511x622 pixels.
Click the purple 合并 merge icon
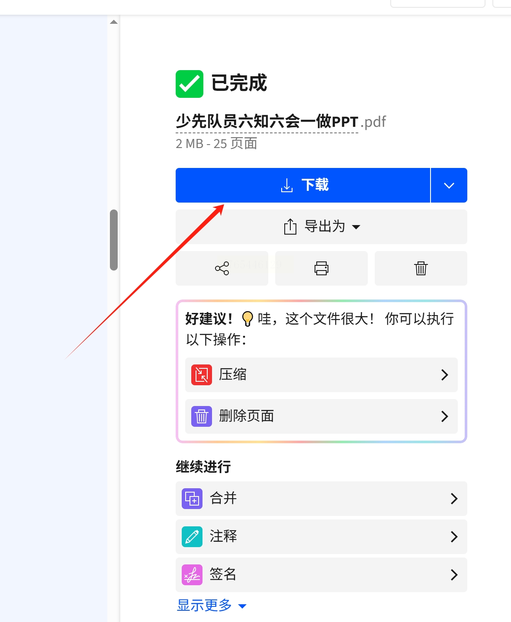pyautogui.click(x=192, y=499)
